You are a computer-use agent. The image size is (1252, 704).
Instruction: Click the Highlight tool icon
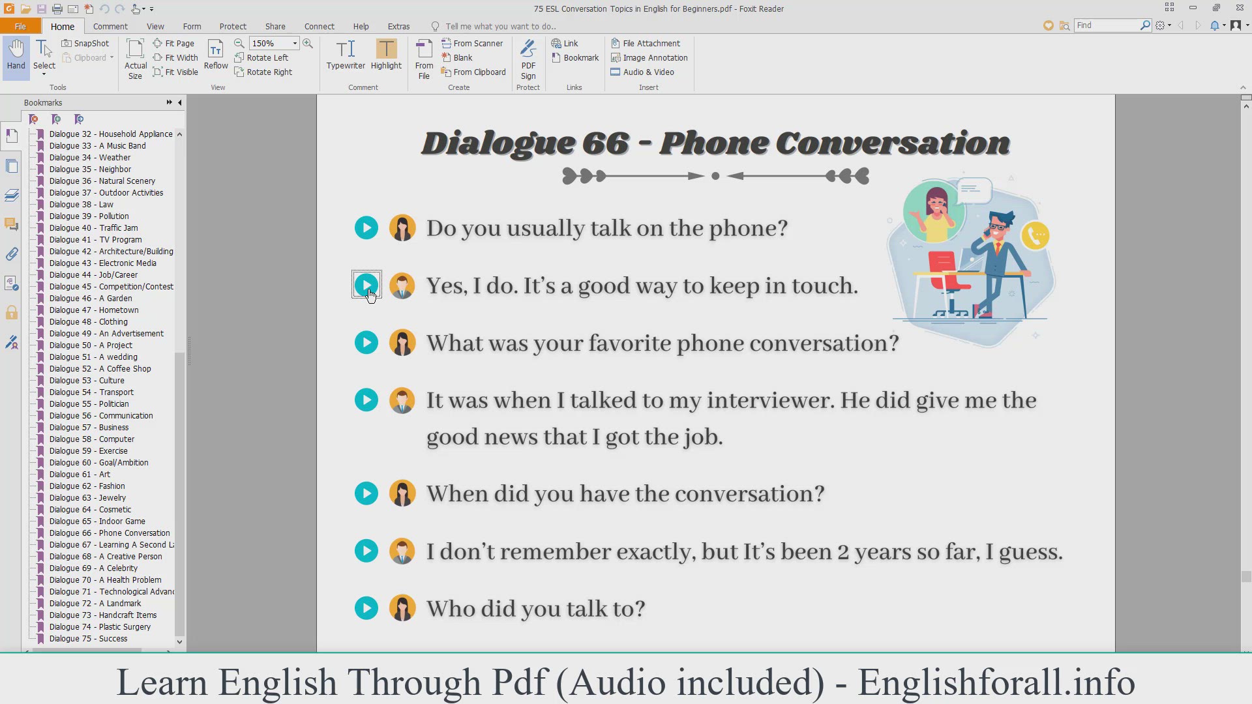point(386,50)
